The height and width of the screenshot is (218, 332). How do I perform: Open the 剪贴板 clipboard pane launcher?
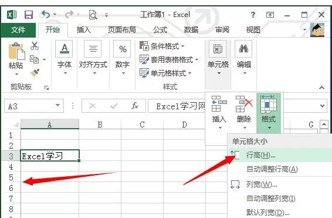pyautogui.click(x=46, y=88)
